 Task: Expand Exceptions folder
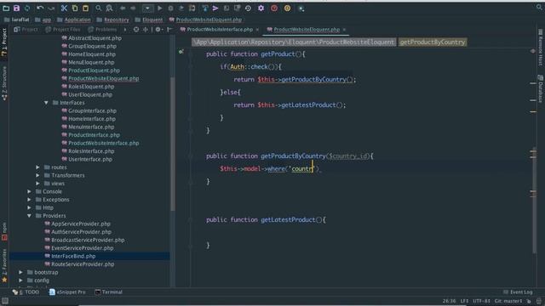click(29, 200)
